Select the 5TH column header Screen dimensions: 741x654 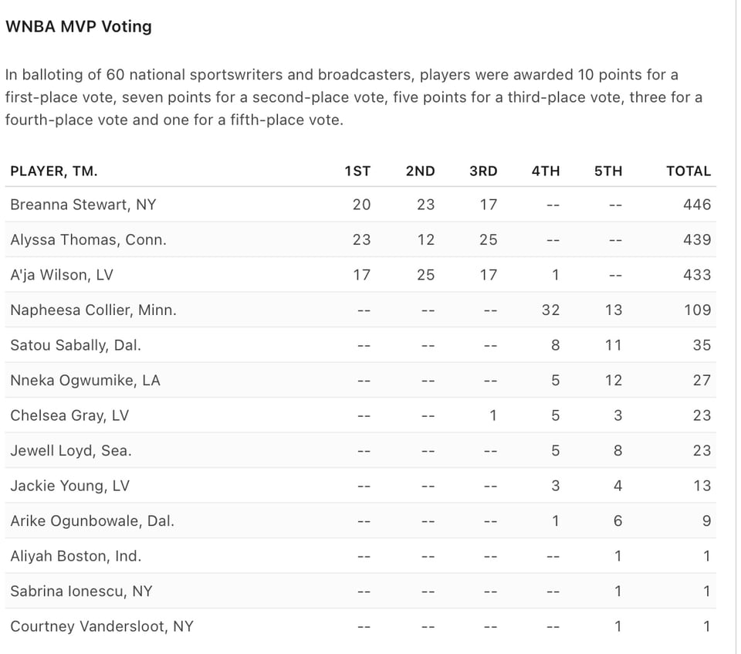click(608, 171)
